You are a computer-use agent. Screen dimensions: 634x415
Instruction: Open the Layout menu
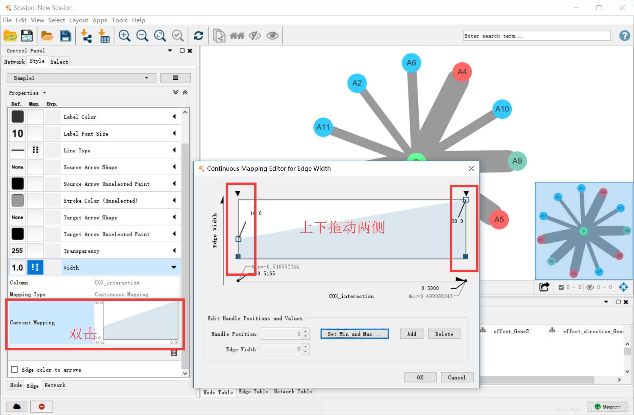click(79, 20)
